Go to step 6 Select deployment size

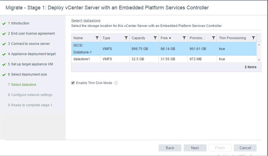click(x=27, y=74)
